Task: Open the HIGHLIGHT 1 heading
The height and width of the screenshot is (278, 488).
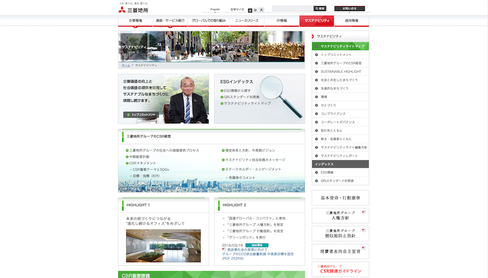Action: click(138, 205)
